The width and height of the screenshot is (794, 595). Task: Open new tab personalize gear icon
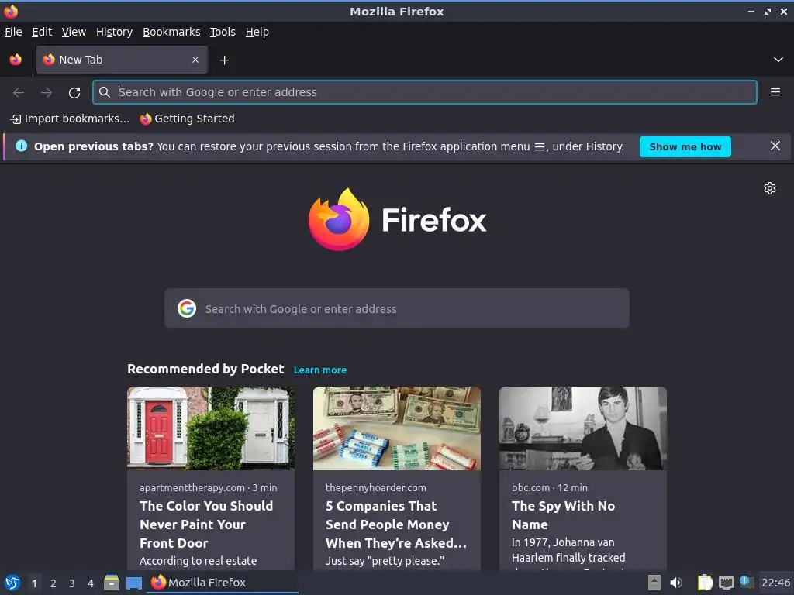pos(770,188)
